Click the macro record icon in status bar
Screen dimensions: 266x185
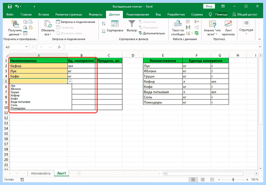[22, 179]
